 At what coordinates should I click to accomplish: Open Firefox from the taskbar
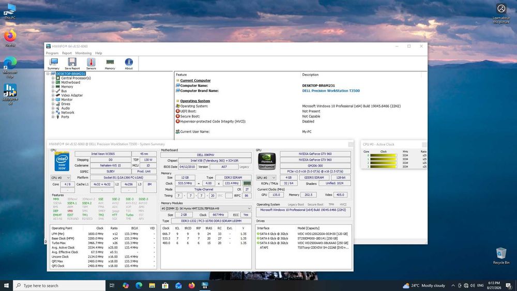[x=192, y=285]
